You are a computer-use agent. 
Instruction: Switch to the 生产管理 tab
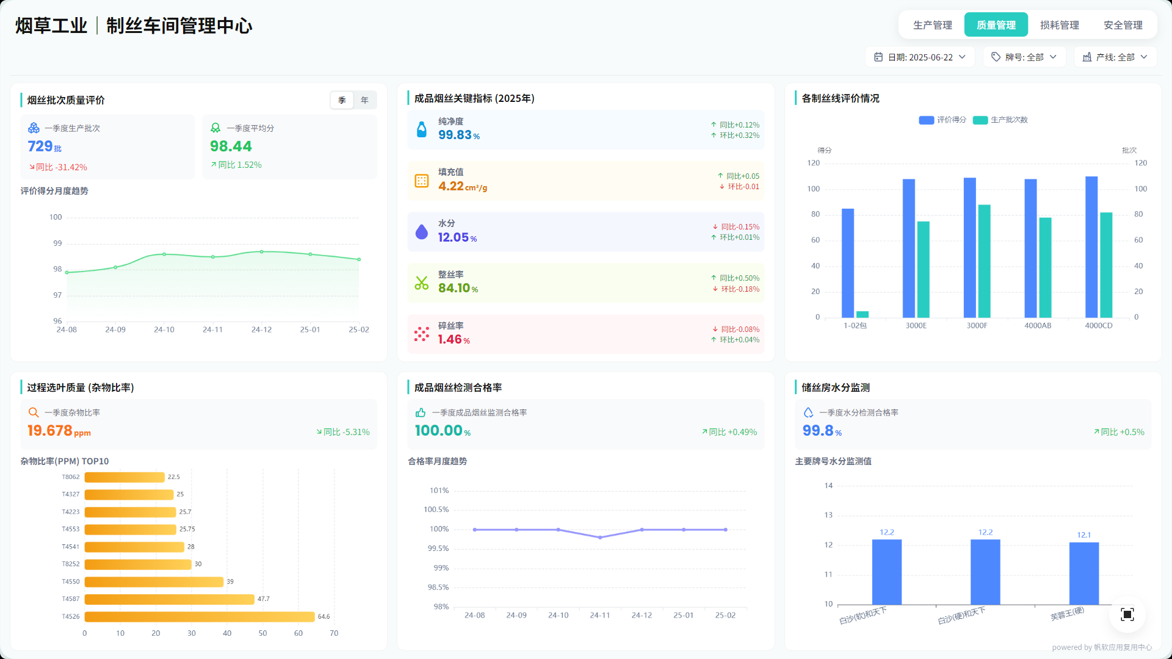click(x=932, y=25)
